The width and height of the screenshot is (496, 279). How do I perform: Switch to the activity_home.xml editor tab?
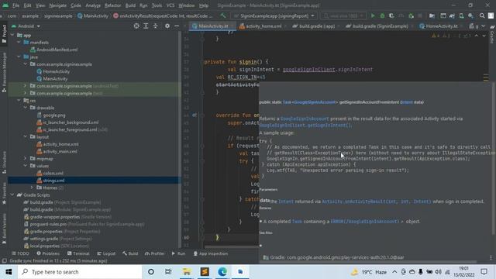point(260,26)
